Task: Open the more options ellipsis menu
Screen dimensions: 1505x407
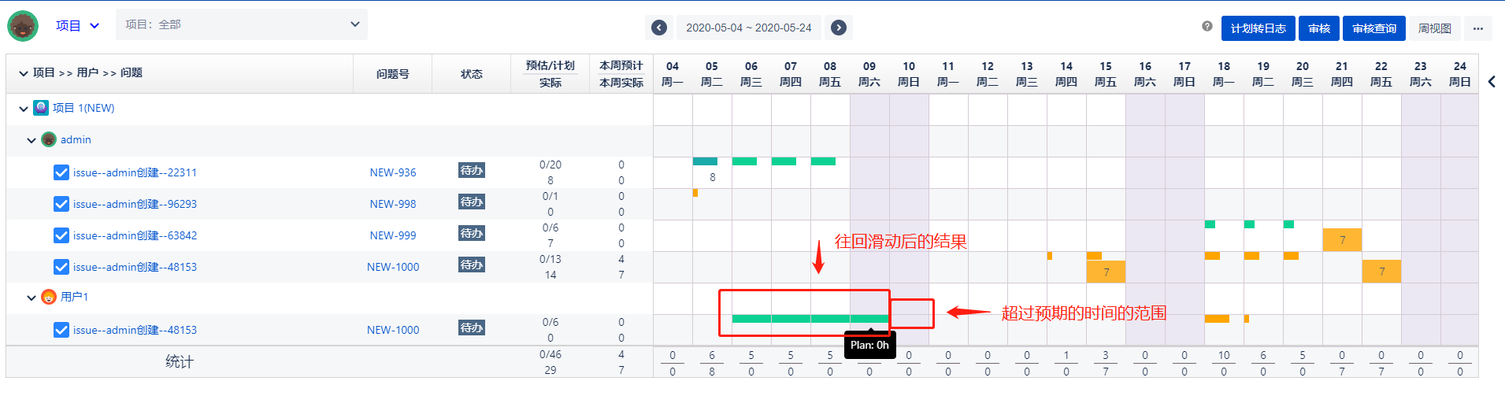Action: point(1477,28)
